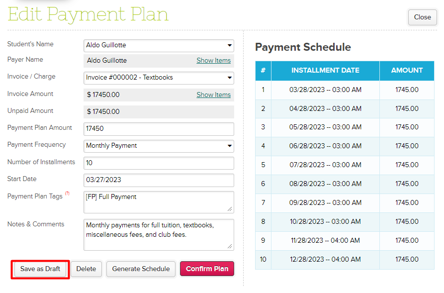
Task: Click the Start Date input field
Action: 159,180
